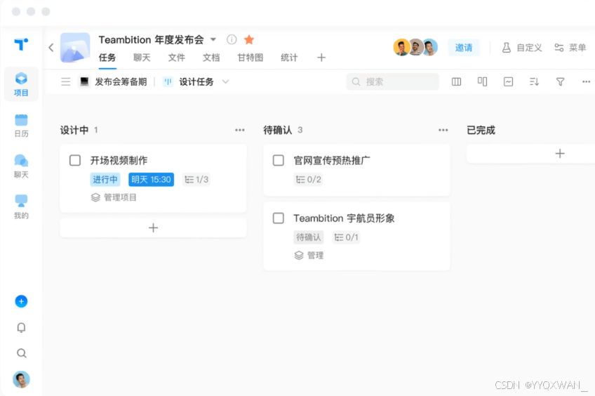Viewport: 595px width, 396px height.
Task: Switch to the 文件 tab
Action: [176, 58]
